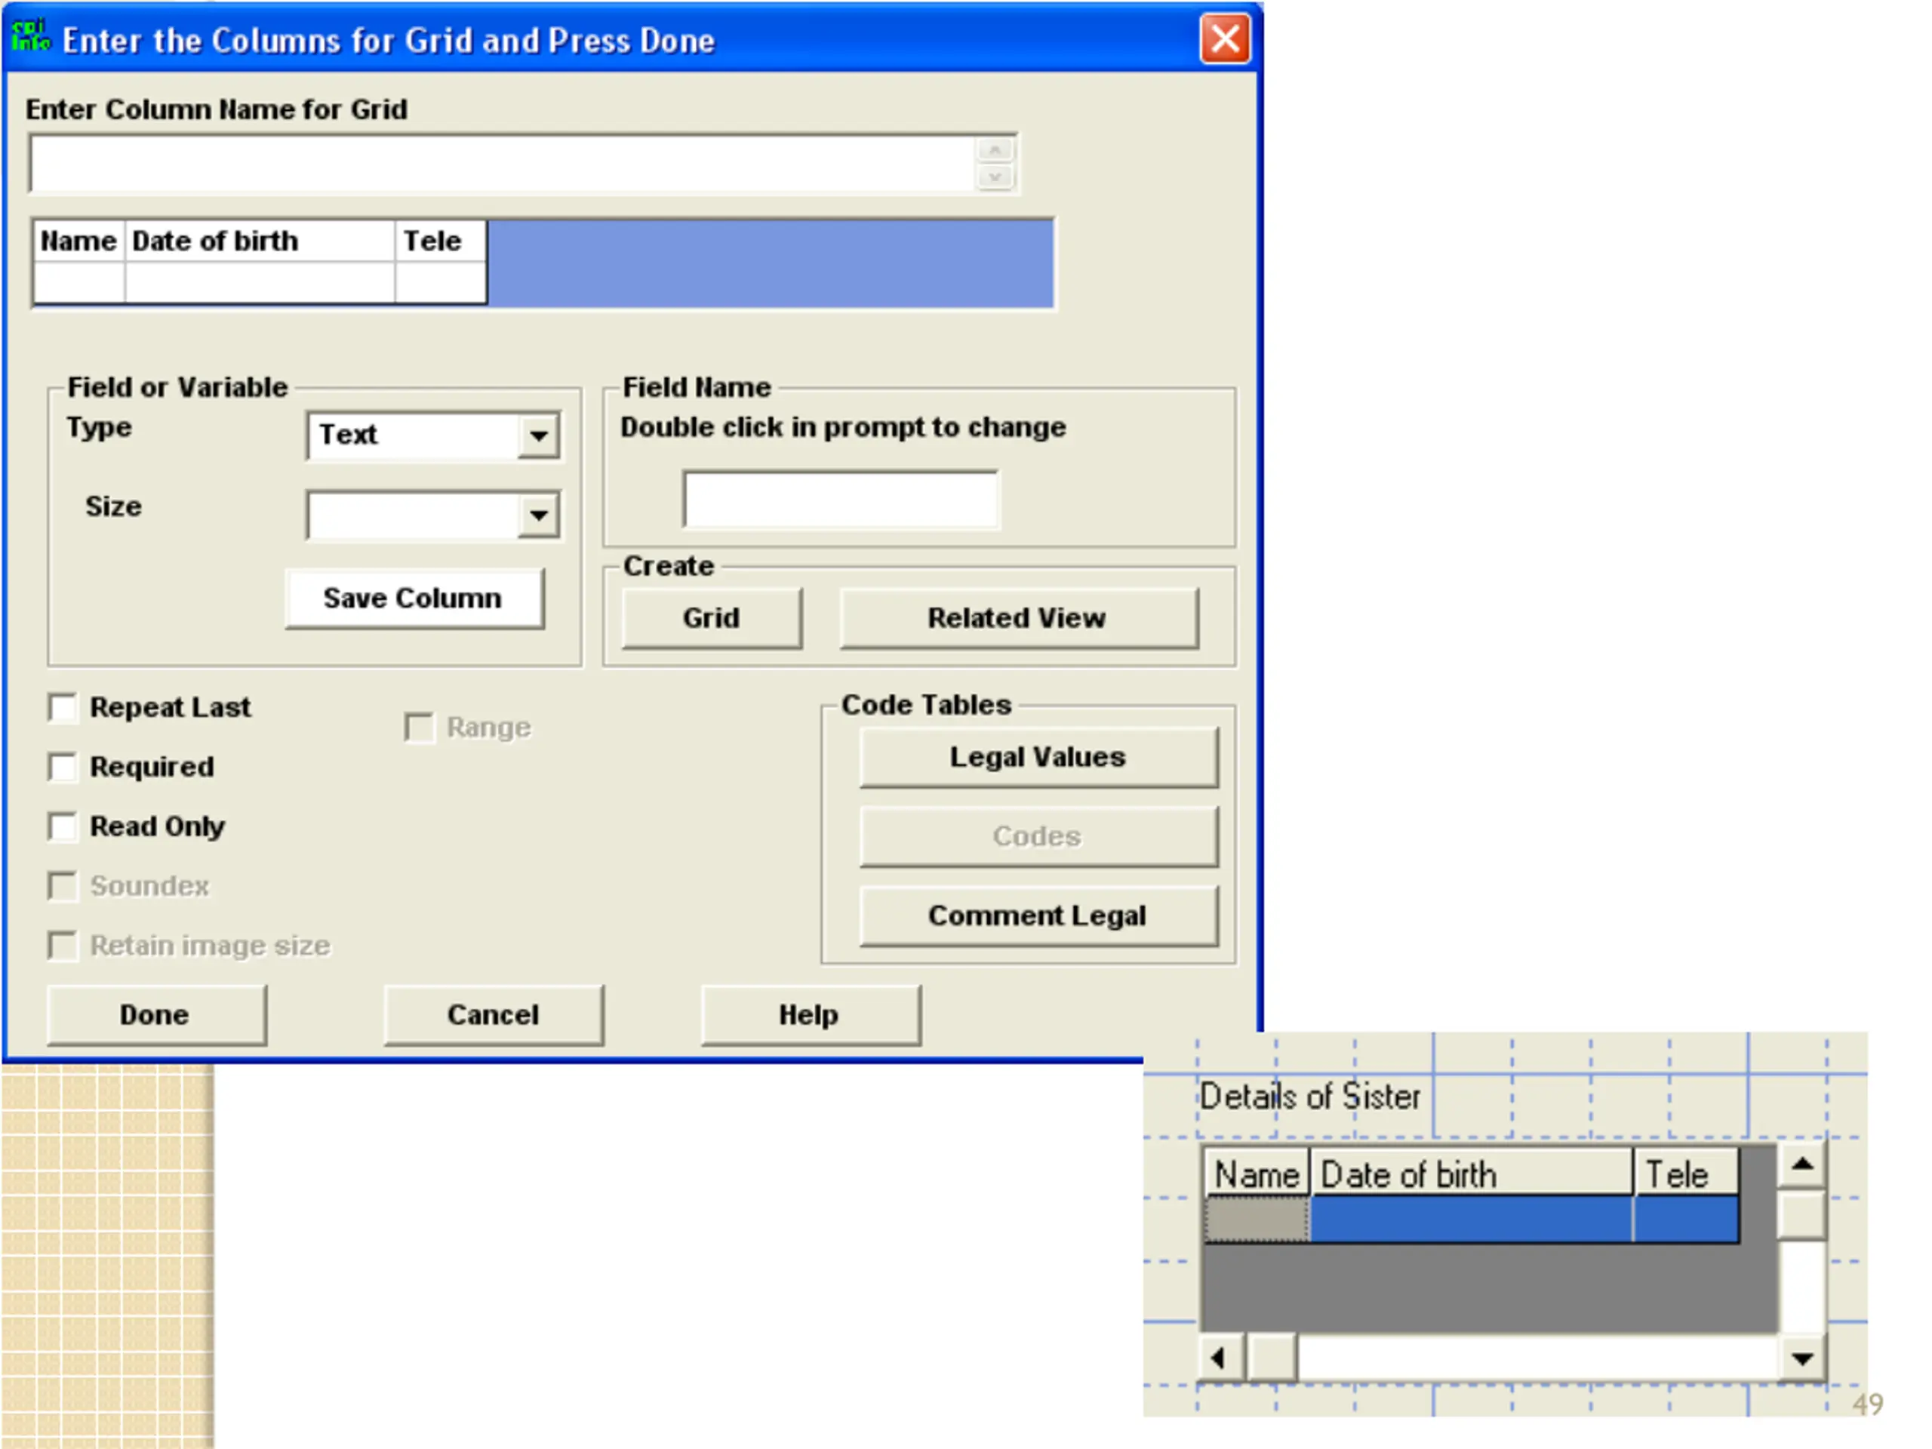Click the sister grid scroll left arrow
The width and height of the screenshot is (1932, 1449).
click(x=1220, y=1357)
